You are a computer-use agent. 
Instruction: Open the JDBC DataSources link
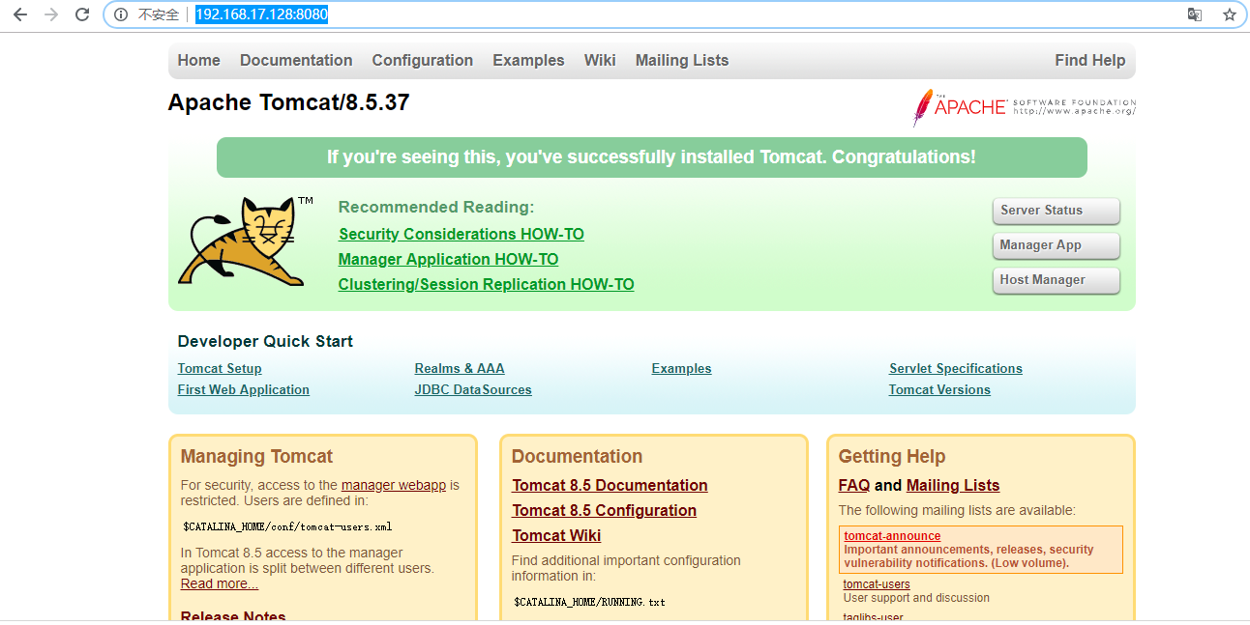473,389
